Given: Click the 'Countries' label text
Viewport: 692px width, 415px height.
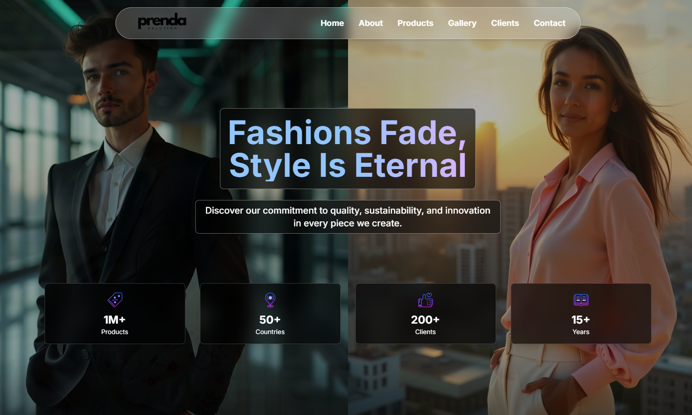Looking at the screenshot, I should 270,332.
